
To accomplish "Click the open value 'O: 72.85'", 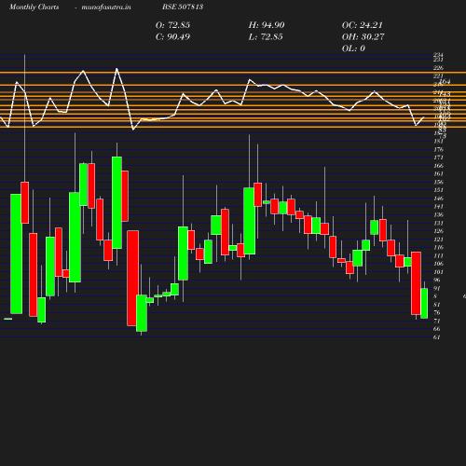I will pyautogui.click(x=172, y=25).
